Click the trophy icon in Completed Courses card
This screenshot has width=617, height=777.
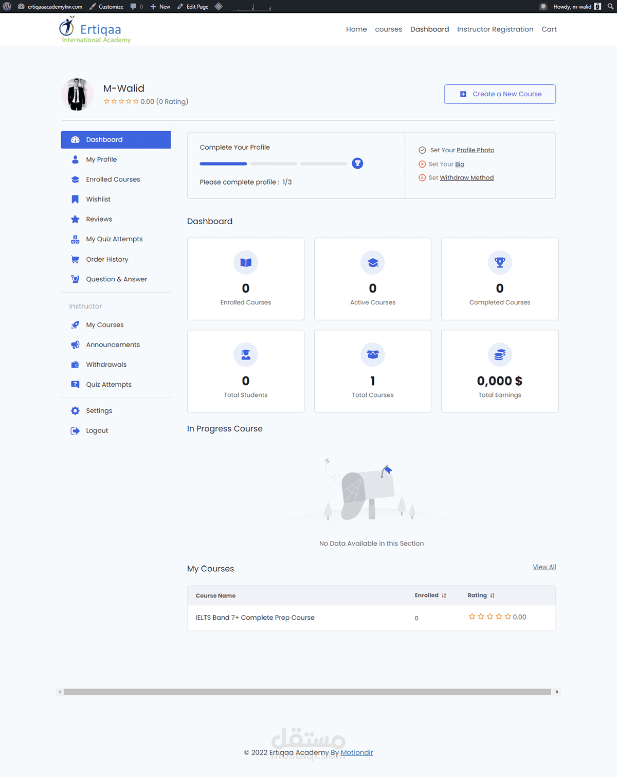(500, 262)
